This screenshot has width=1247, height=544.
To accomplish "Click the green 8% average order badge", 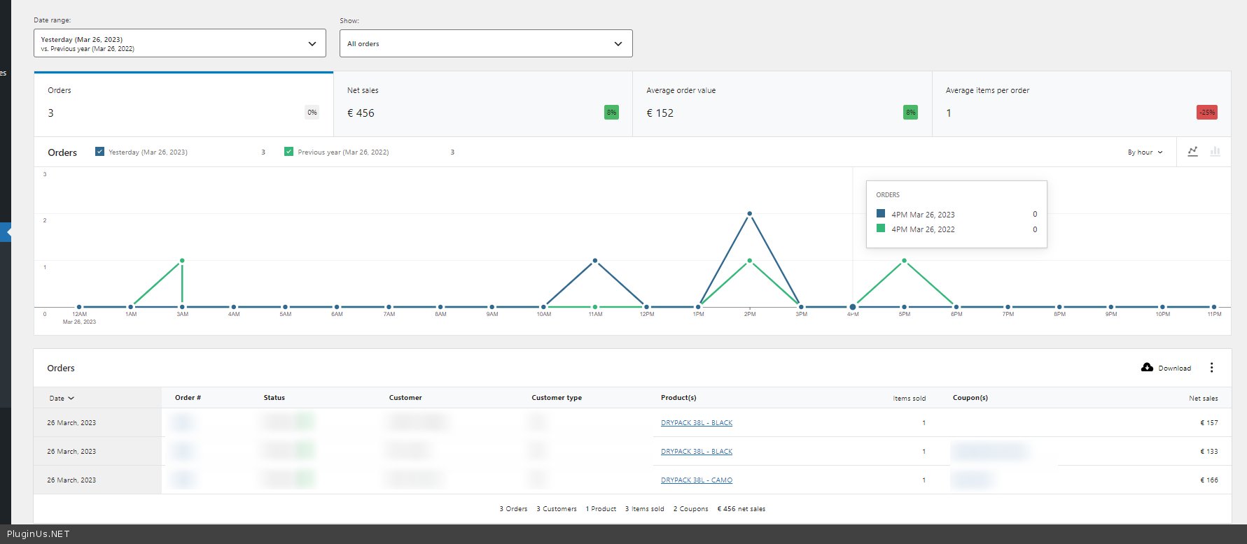I will pyautogui.click(x=910, y=113).
